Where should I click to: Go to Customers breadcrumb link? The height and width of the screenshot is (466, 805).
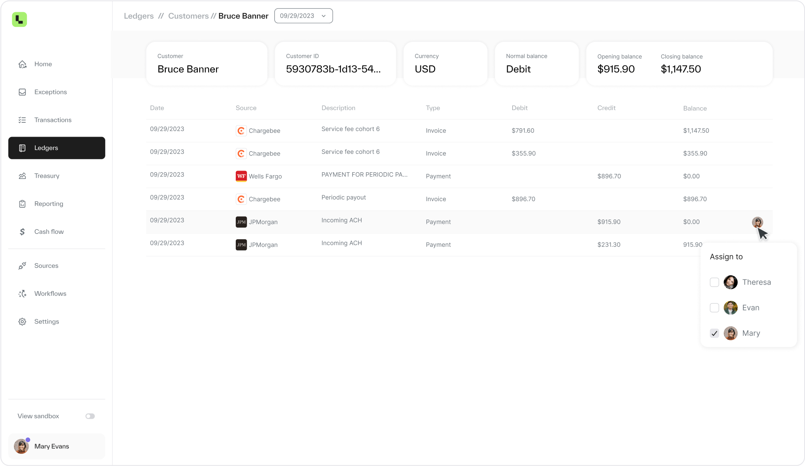point(188,16)
